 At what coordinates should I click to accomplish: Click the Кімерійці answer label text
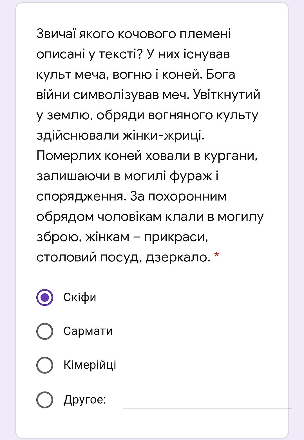point(90,365)
